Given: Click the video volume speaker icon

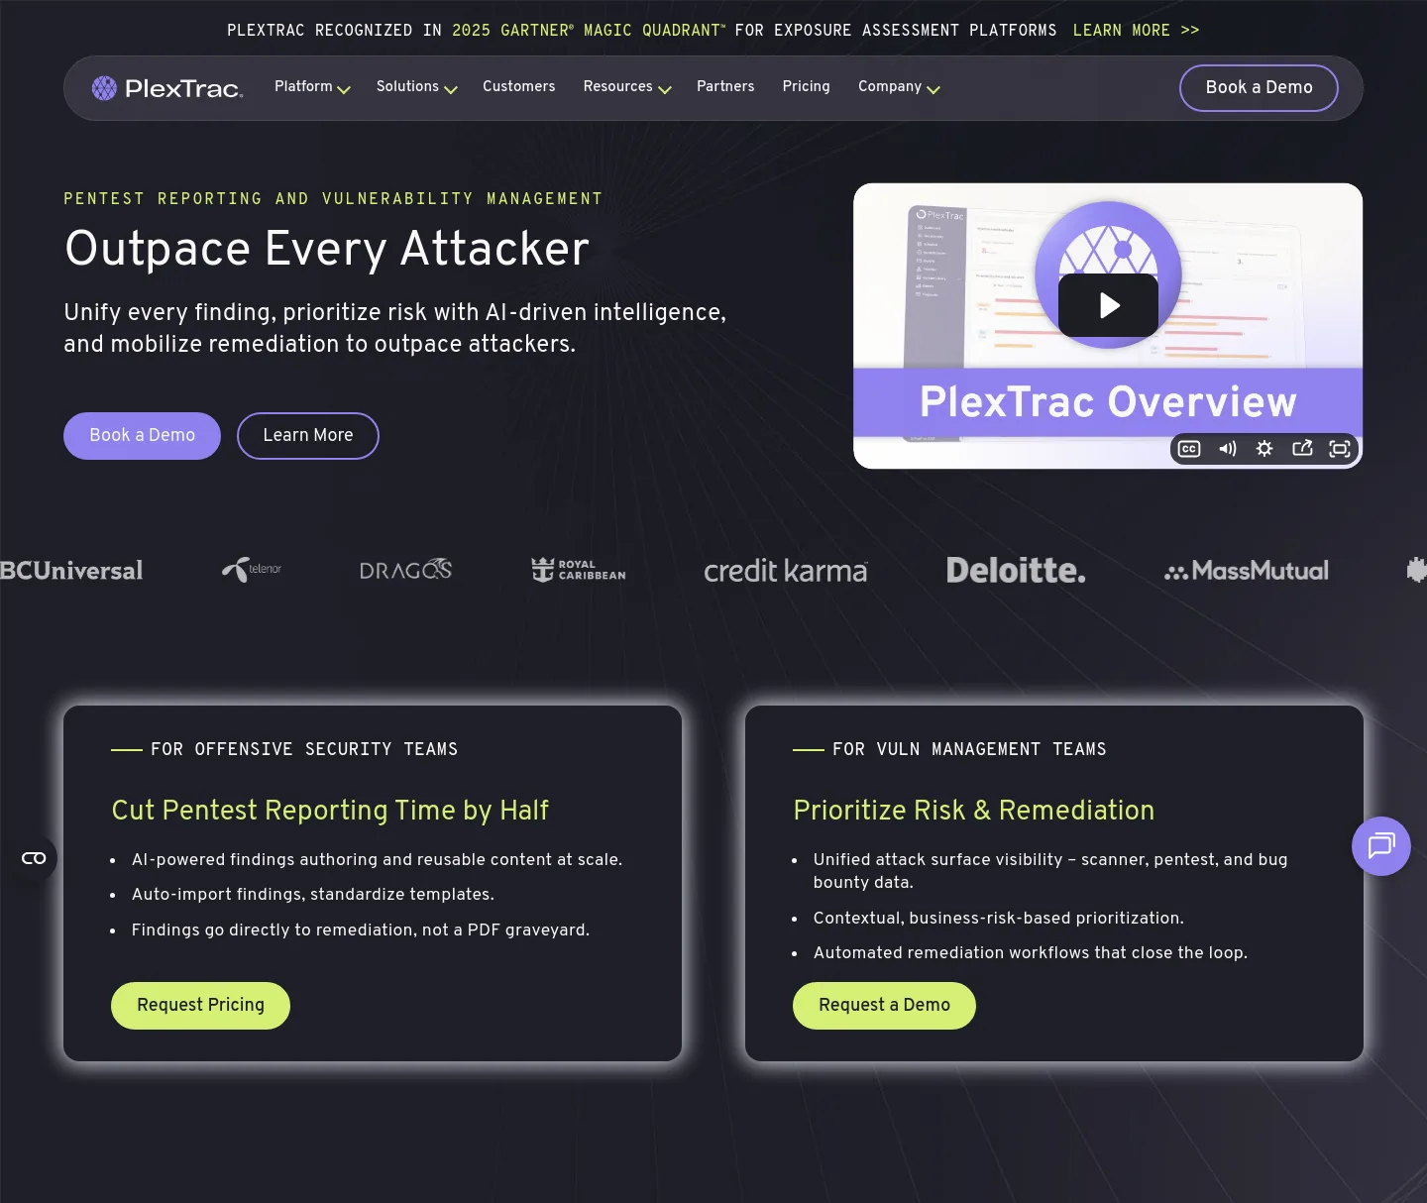Looking at the screenshot, I should pos(1228,449).
